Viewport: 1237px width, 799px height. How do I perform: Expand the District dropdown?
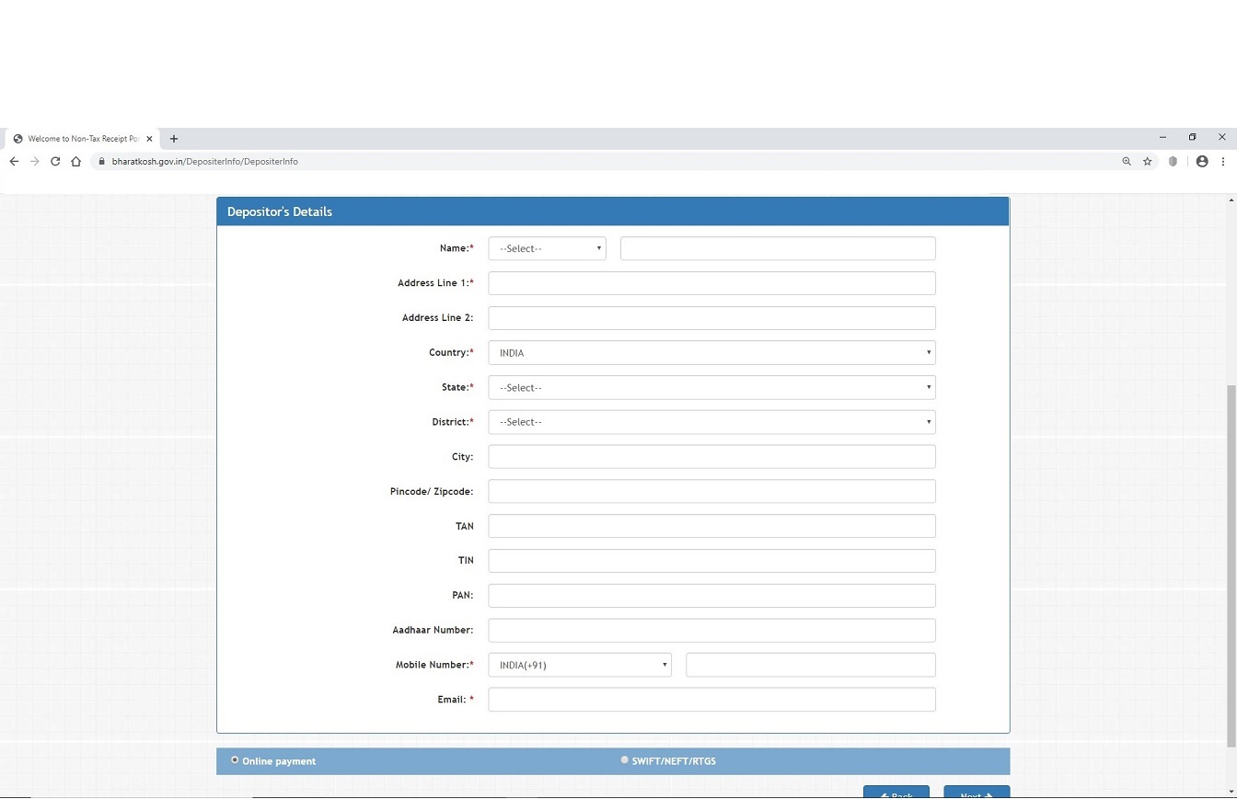[711, 422]
